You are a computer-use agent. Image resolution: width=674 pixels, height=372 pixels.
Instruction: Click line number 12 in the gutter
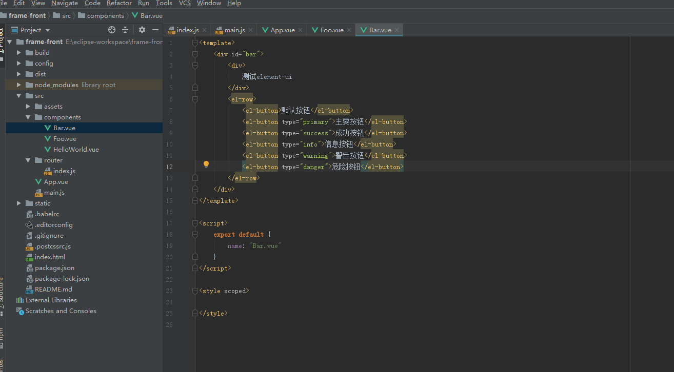(169, 167)
